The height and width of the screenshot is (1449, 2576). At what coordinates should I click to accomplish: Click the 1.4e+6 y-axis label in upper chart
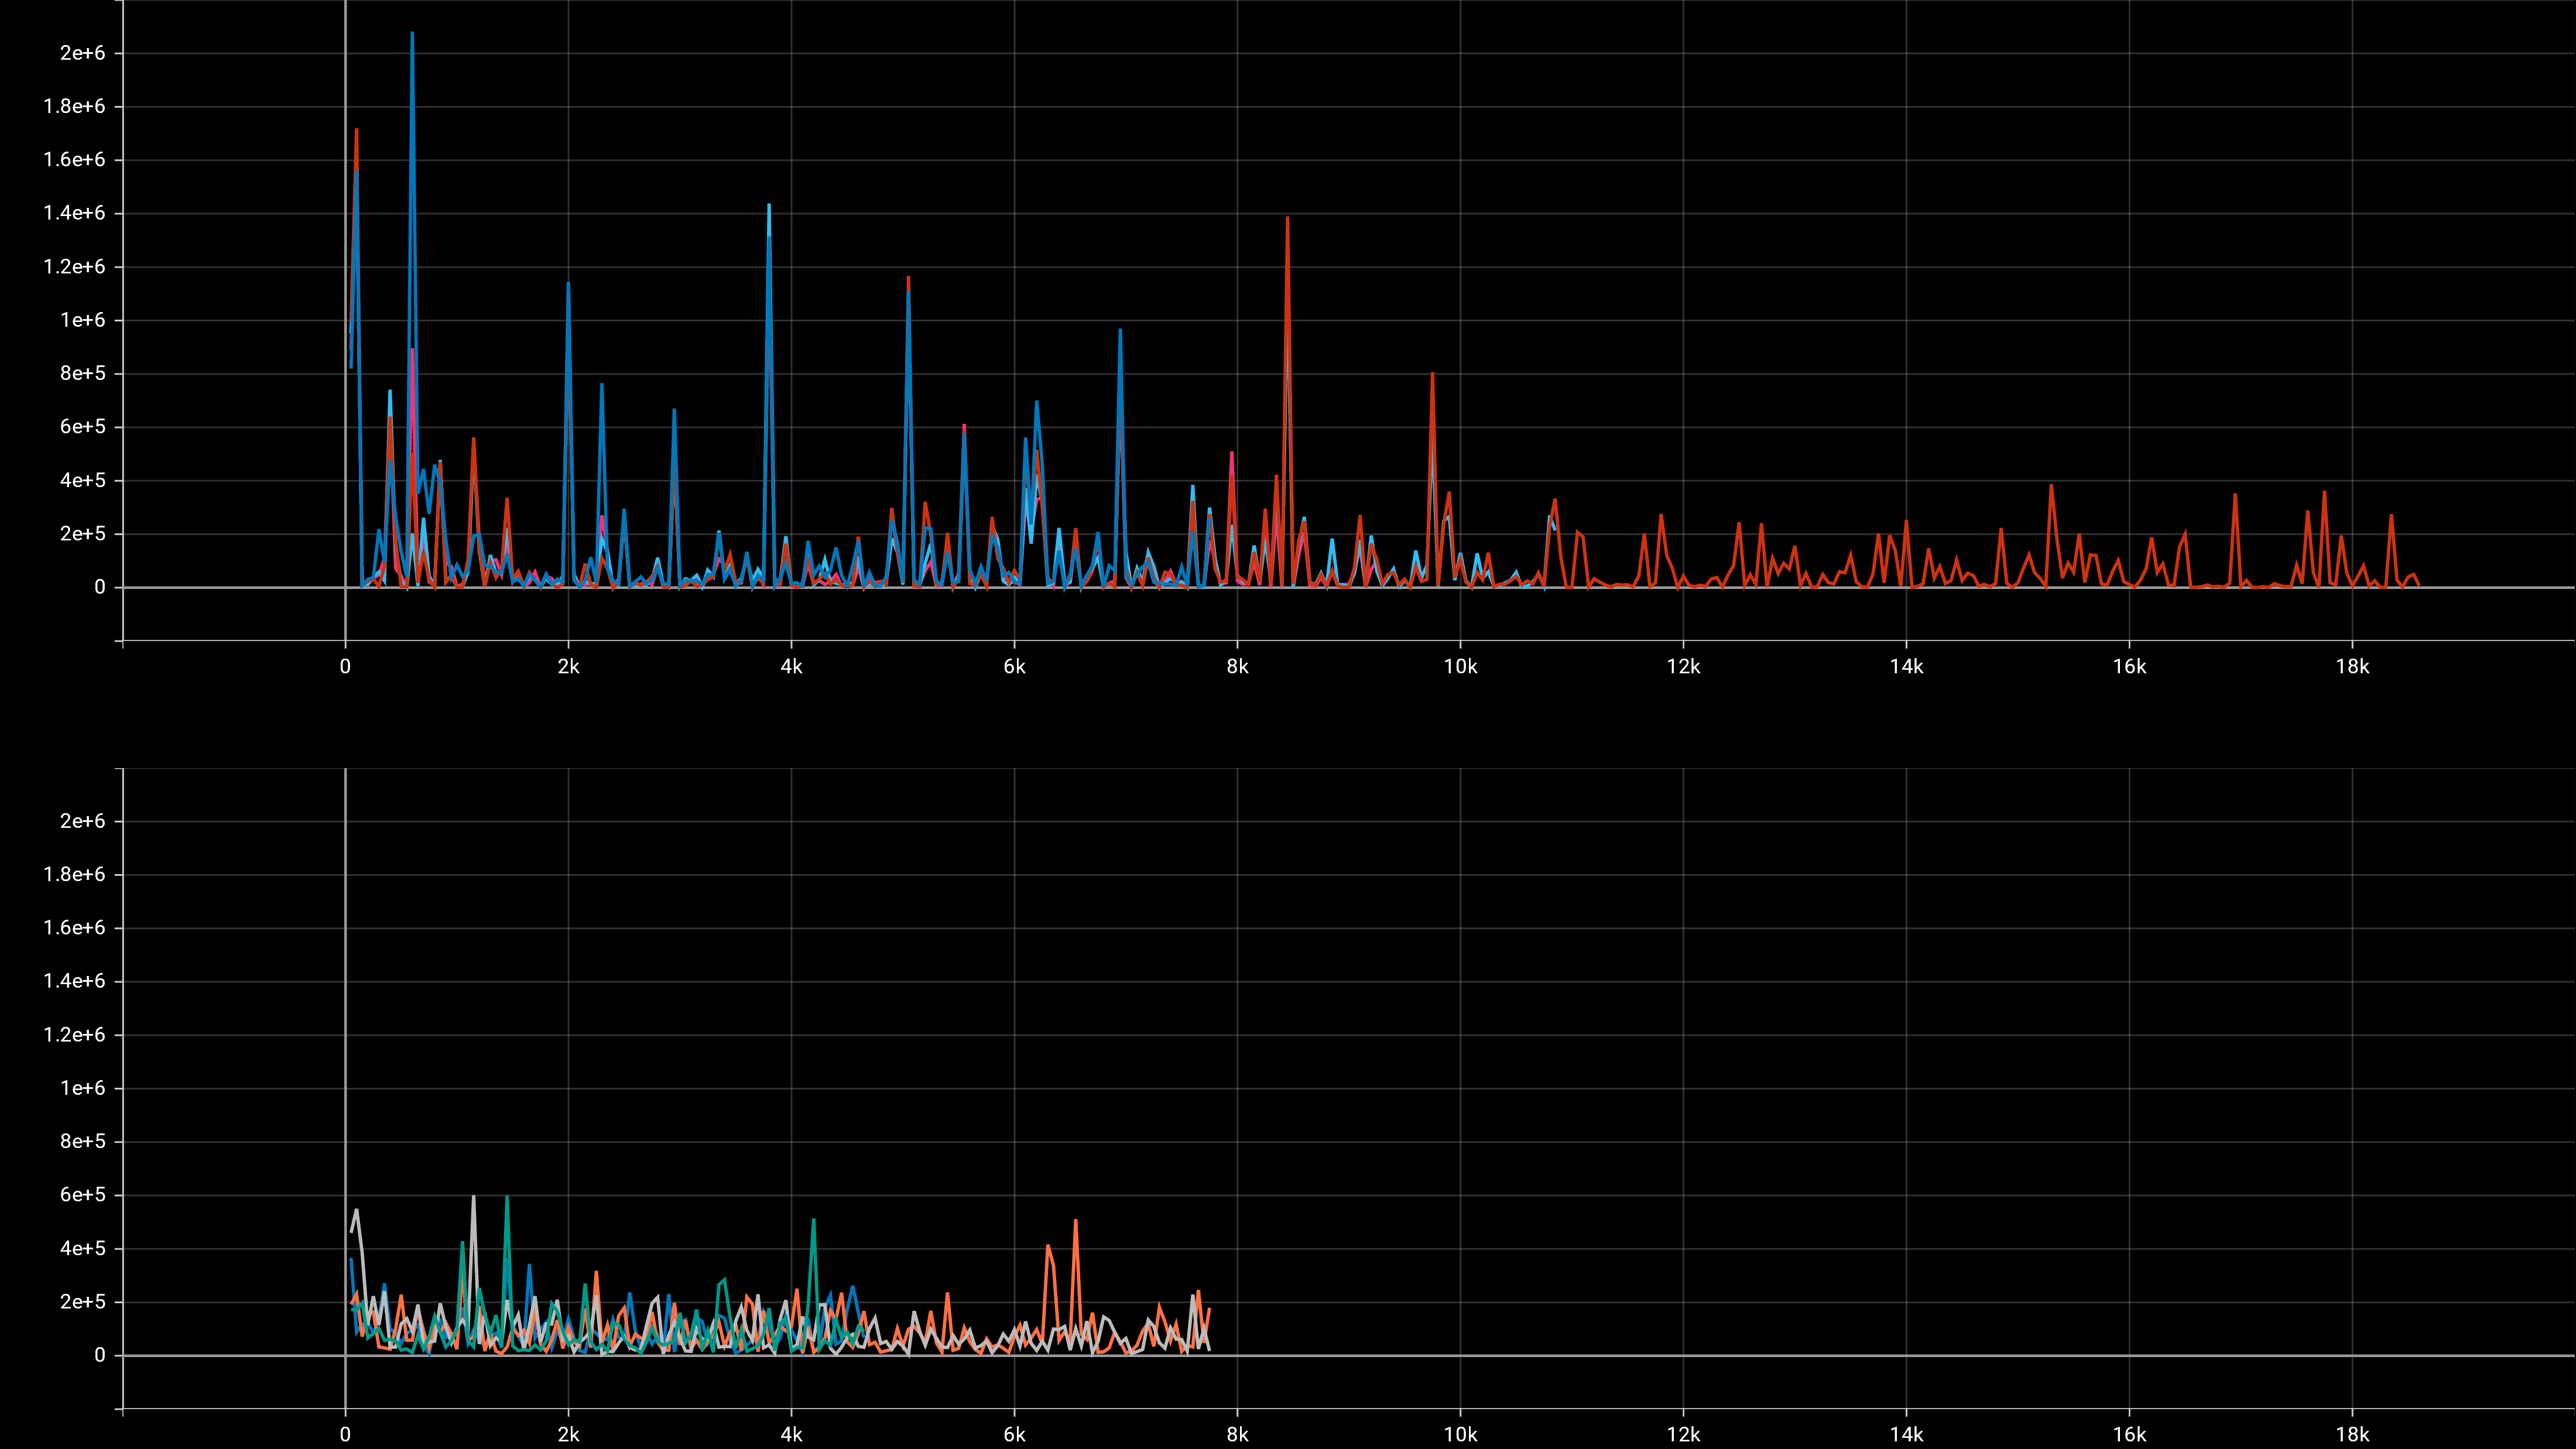point(74,213)
